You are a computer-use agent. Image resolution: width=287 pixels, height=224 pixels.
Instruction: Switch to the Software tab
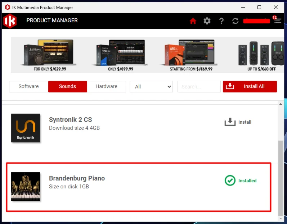pyautogui.click(x=28, y=86)
